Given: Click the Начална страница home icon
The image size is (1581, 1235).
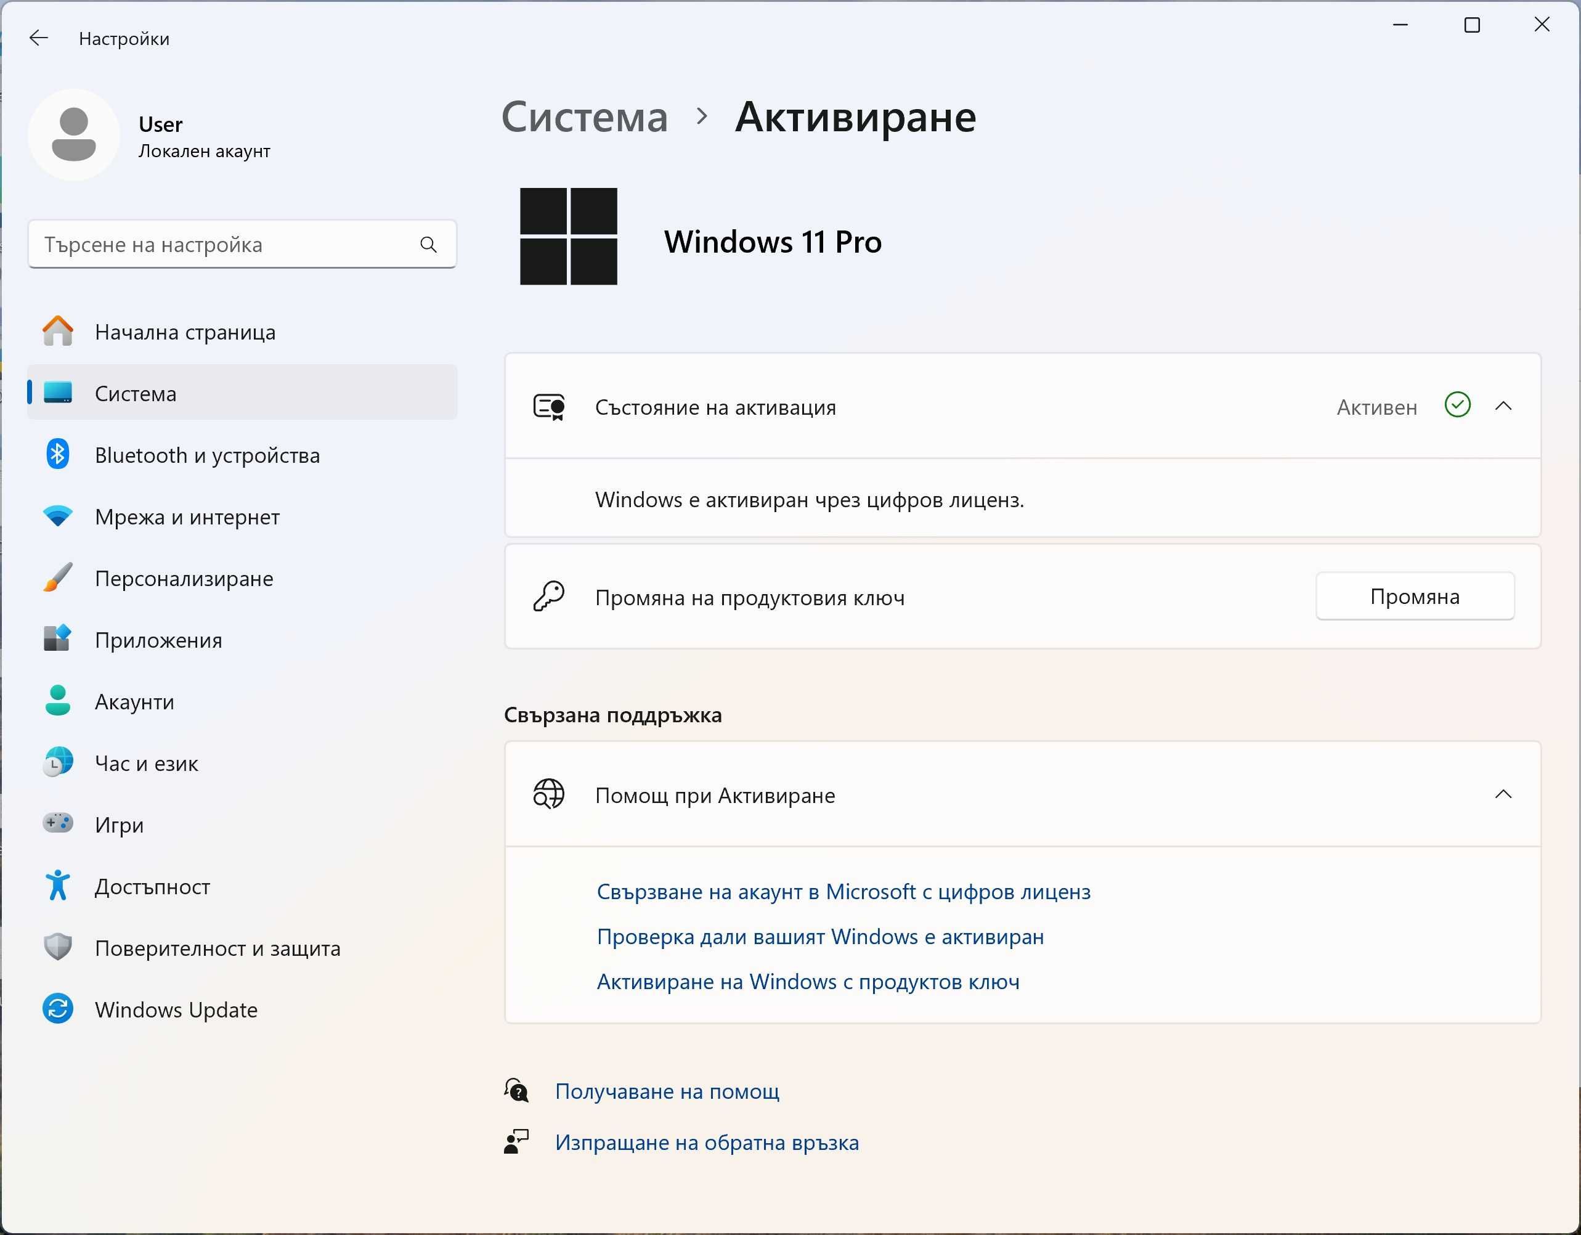Looking at the screenshot, I should point(58,332).
